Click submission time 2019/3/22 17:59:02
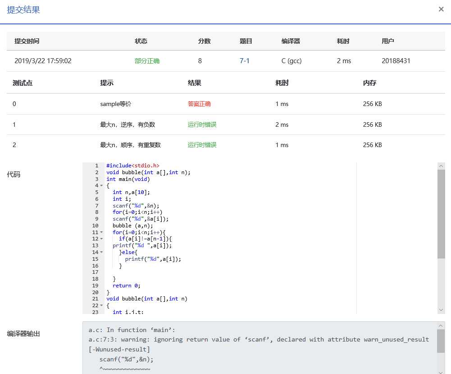This screenshot has height=374, width=451. [43, 61]
